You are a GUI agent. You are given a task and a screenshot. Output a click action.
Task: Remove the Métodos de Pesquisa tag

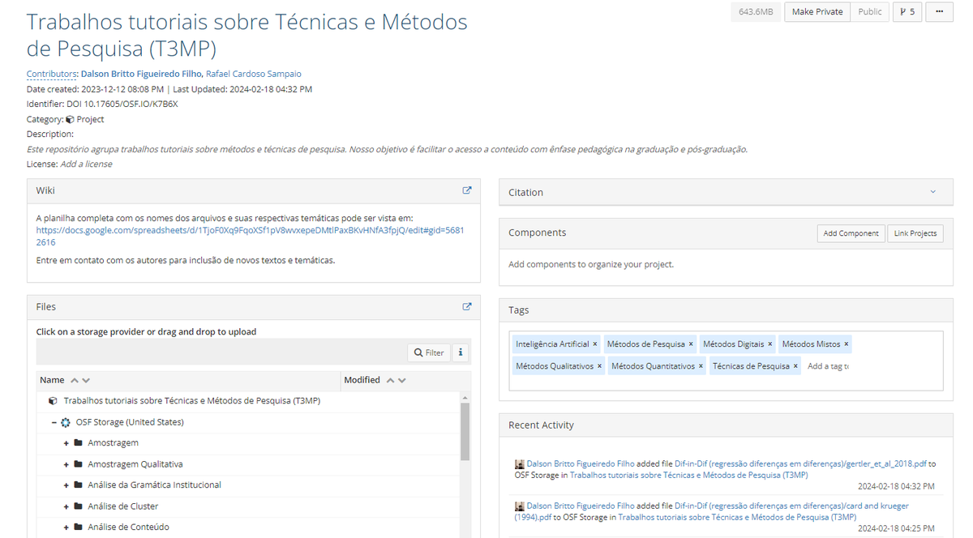[x=691, y=344]
